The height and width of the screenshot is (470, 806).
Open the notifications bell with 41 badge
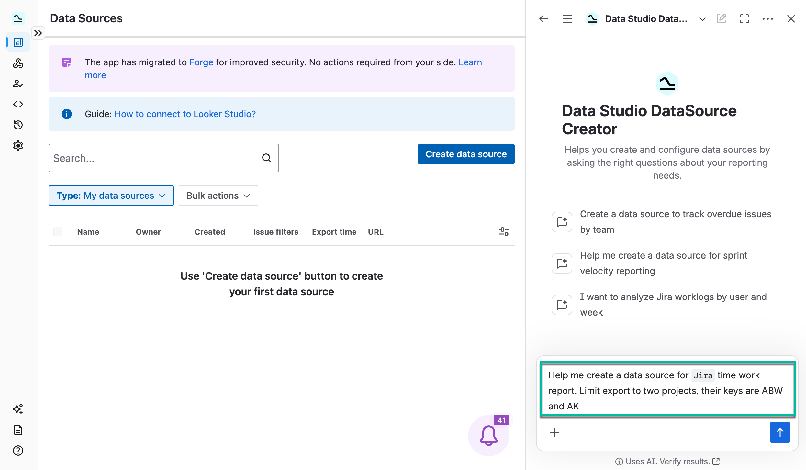point(489,435)
